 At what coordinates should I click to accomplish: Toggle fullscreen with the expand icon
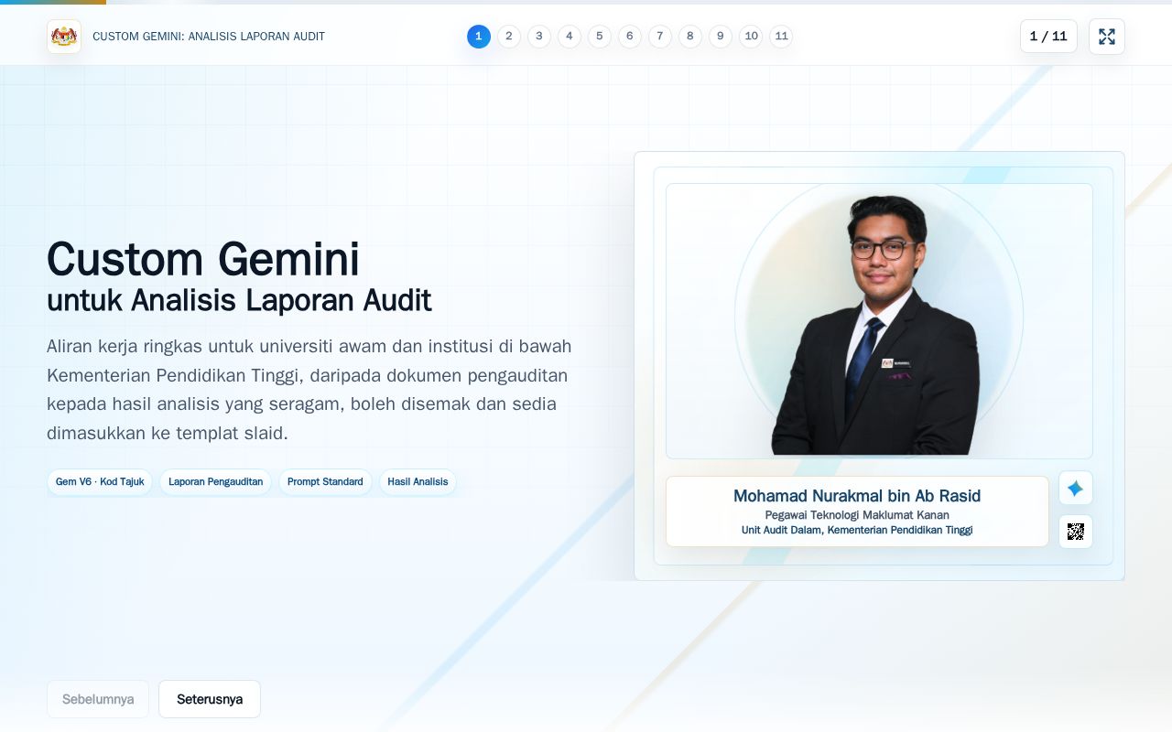pos(1107,37)
